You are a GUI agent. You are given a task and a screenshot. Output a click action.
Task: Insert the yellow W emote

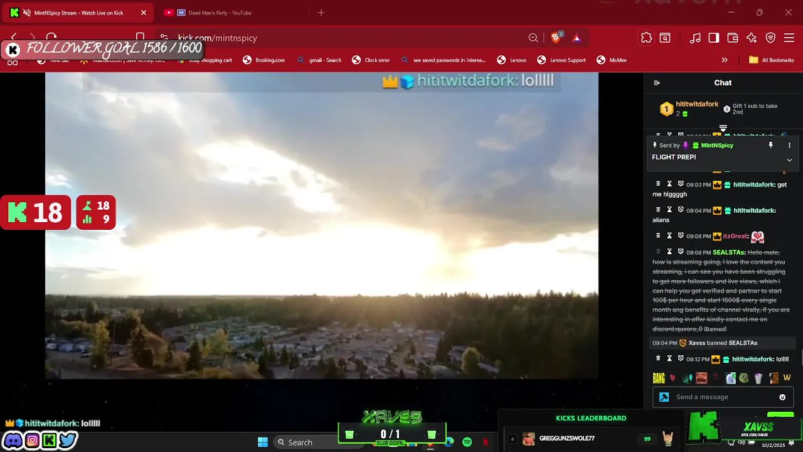coord(787,378)
